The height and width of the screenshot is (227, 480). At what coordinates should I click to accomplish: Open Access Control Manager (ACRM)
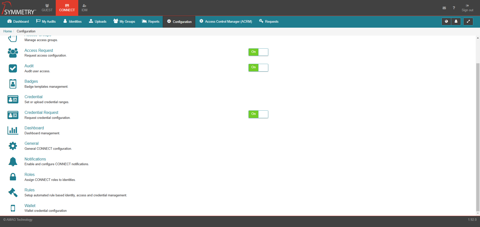[226, 21]
